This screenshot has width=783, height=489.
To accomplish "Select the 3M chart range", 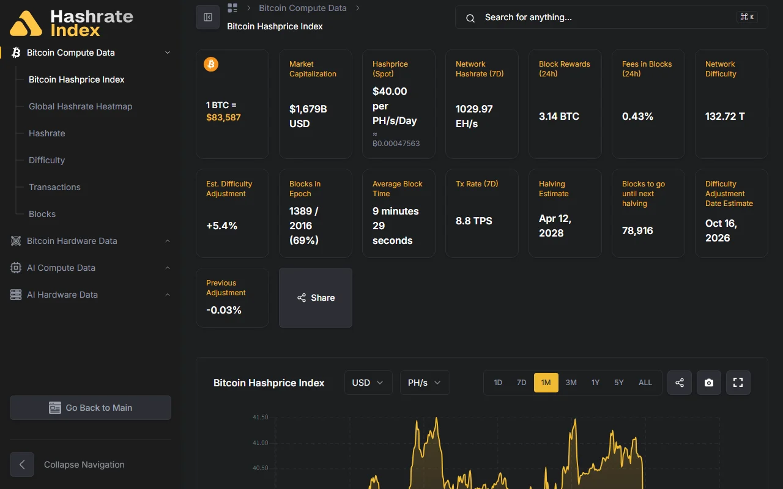I will (x=571, y=383).
